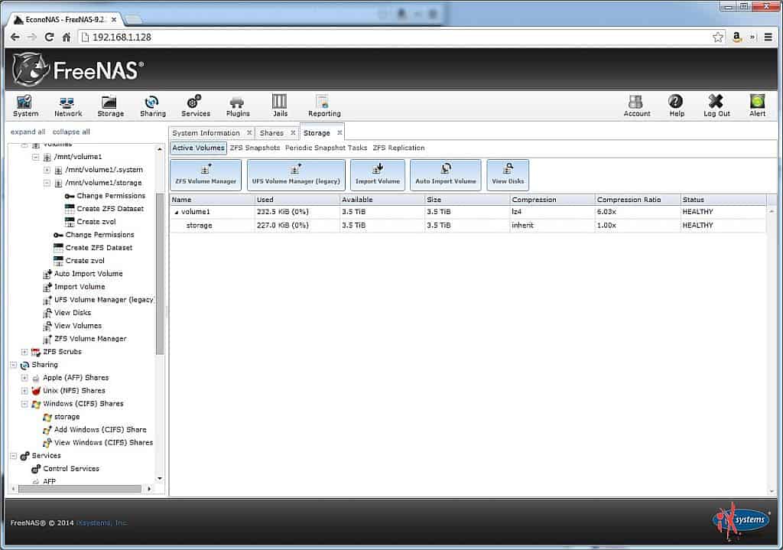The image size is (783, 550).
Task: Reload the page with the browser refresh icon
Action: pyautogui.click(x=49, y=37)
